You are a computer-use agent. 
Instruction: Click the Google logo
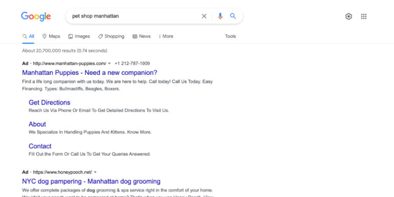point(36,16)
